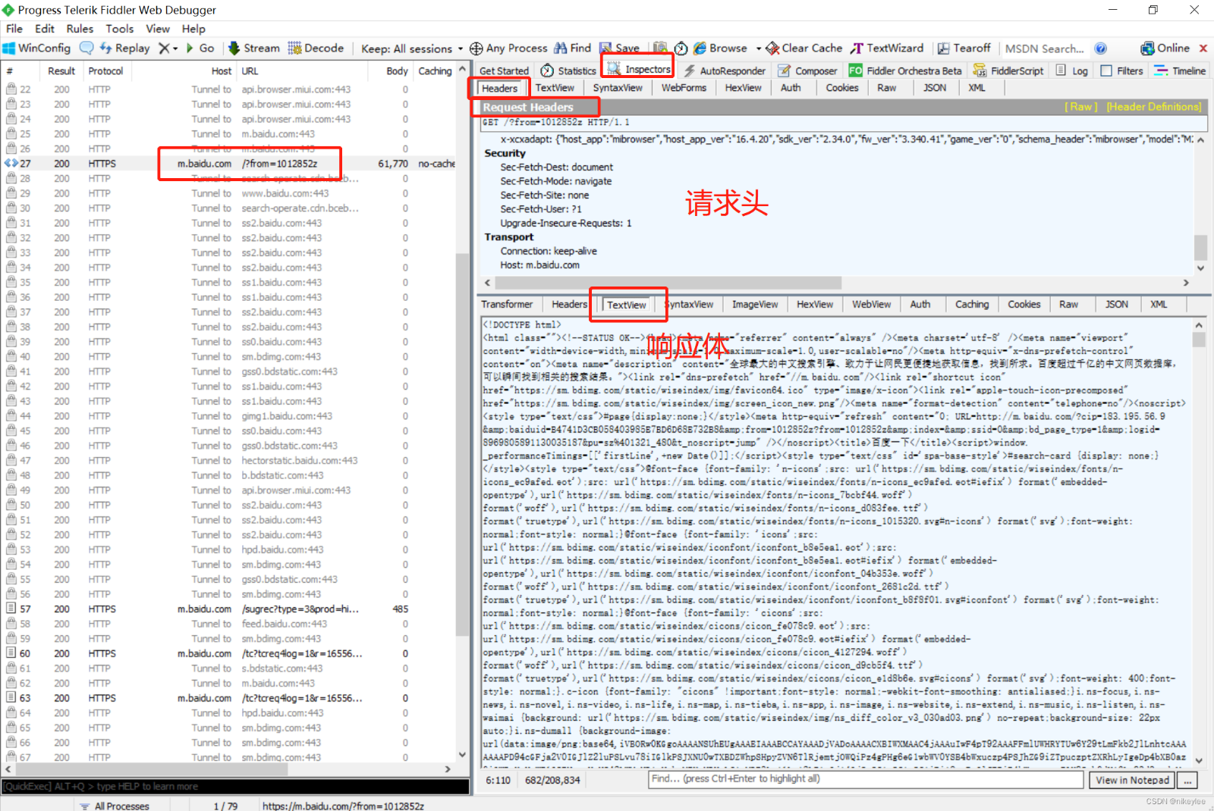Click the Go resume button
This screenshot has width=1214, height=811.
pyautogui.click(x=200, y=48)
